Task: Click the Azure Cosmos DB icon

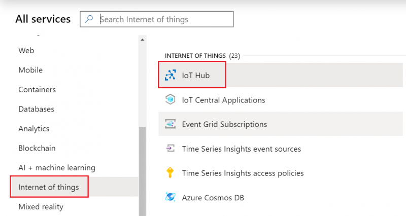Action: point(170,197)
